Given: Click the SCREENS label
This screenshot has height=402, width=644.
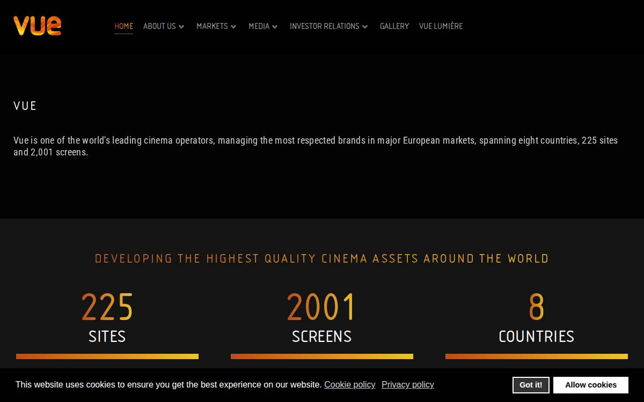Looking at the screenshot, I should (322, 337).
